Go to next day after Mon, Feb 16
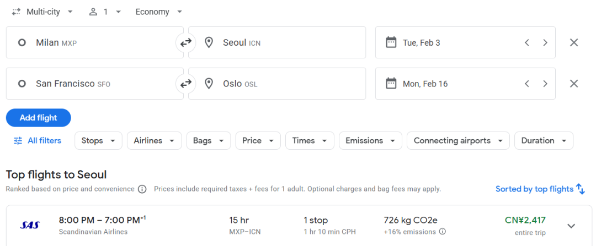The width and height of the screenshot is (596, 246). coord(545,84)
